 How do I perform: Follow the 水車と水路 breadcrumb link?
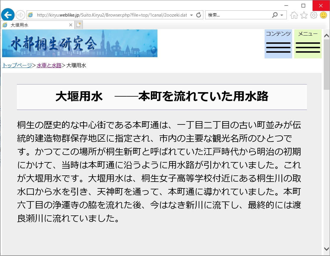pos(49,65)
